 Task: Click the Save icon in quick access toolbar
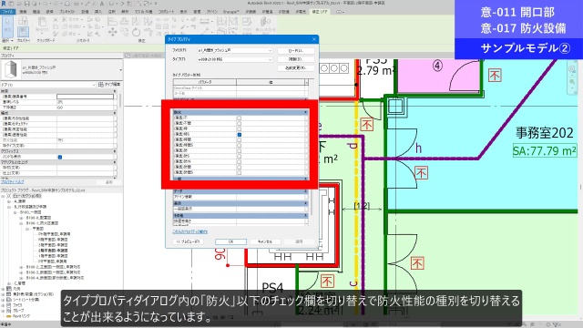click(x=26, y=4)
